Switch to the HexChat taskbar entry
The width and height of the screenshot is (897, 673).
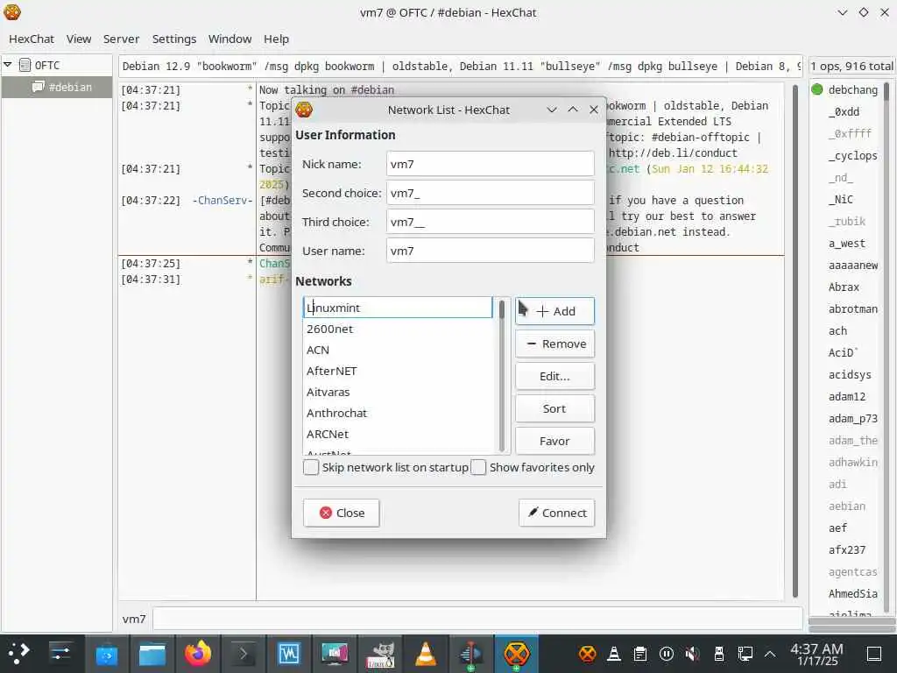[x=516, y=653]
